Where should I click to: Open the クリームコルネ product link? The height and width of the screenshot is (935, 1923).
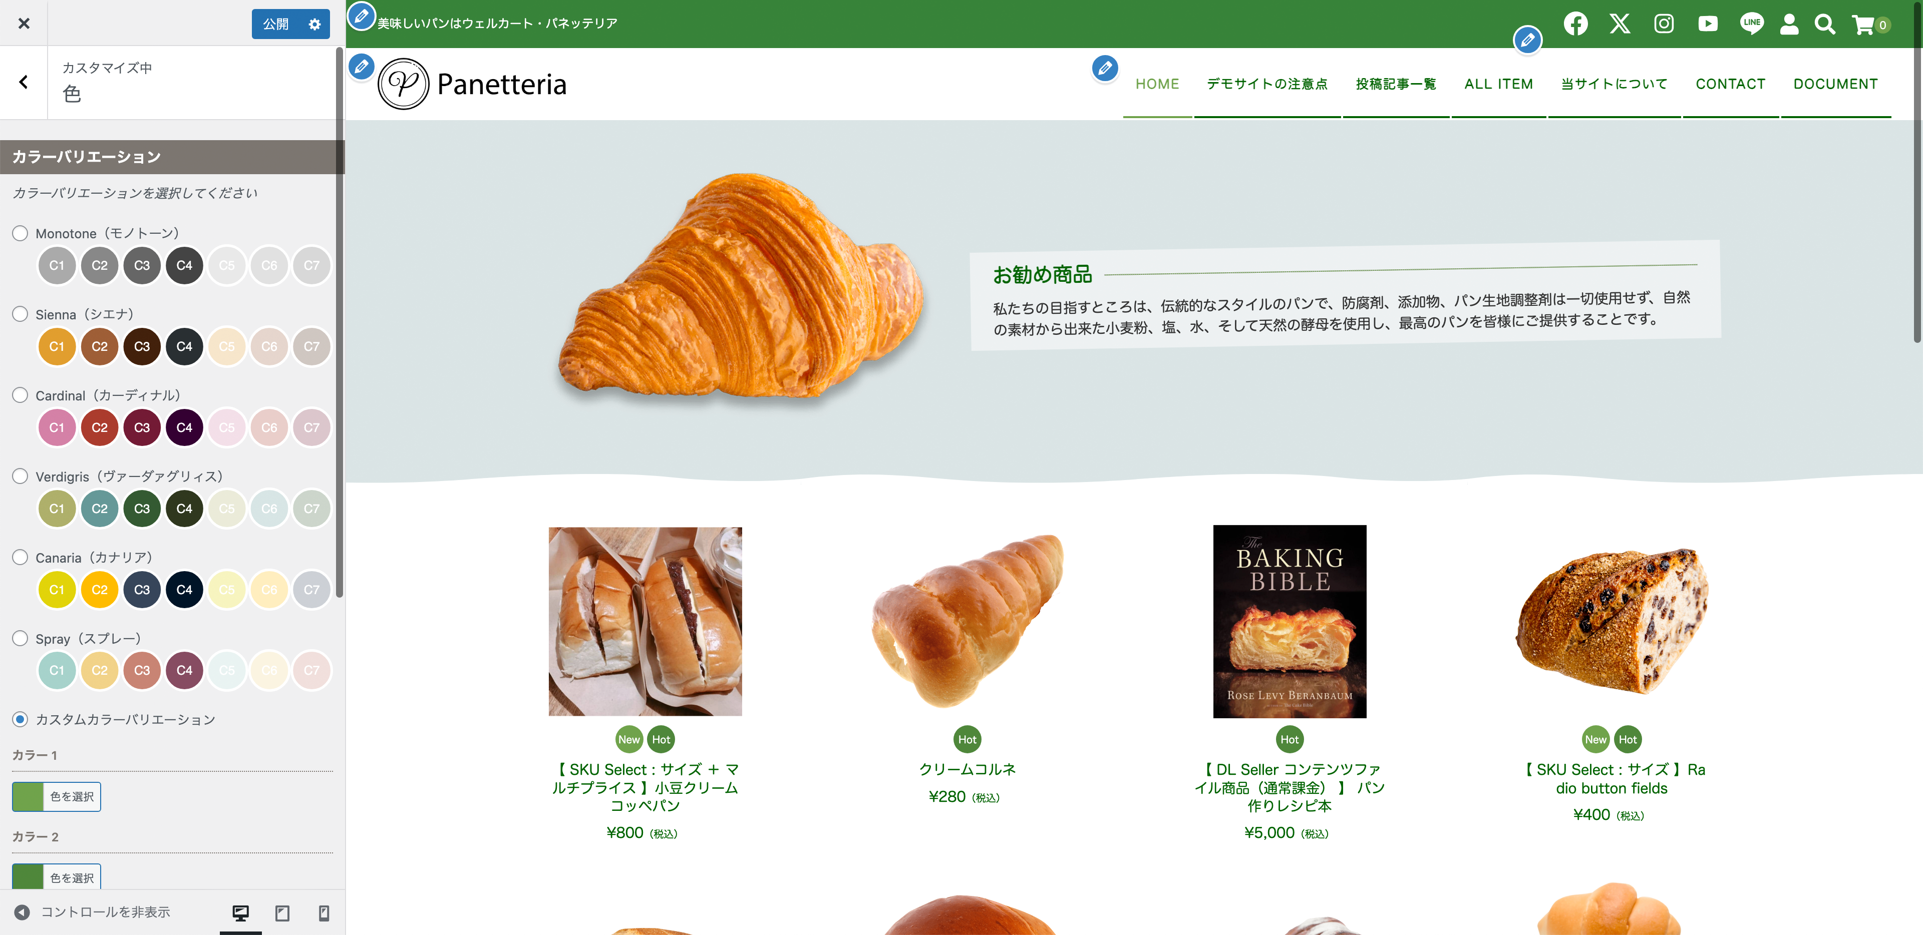(x=967, y=769)
